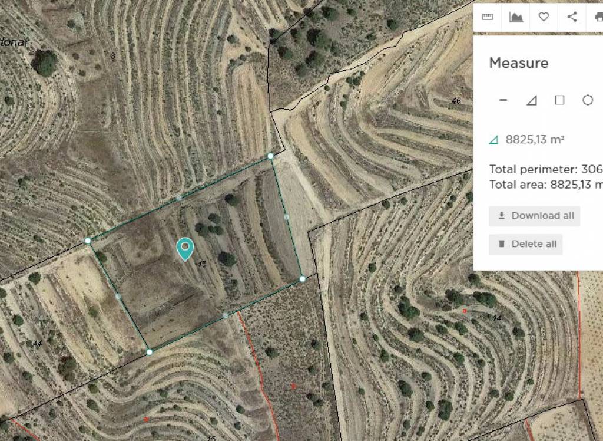Select the midpoint node on the polygon's southern edge

[224, 316]
